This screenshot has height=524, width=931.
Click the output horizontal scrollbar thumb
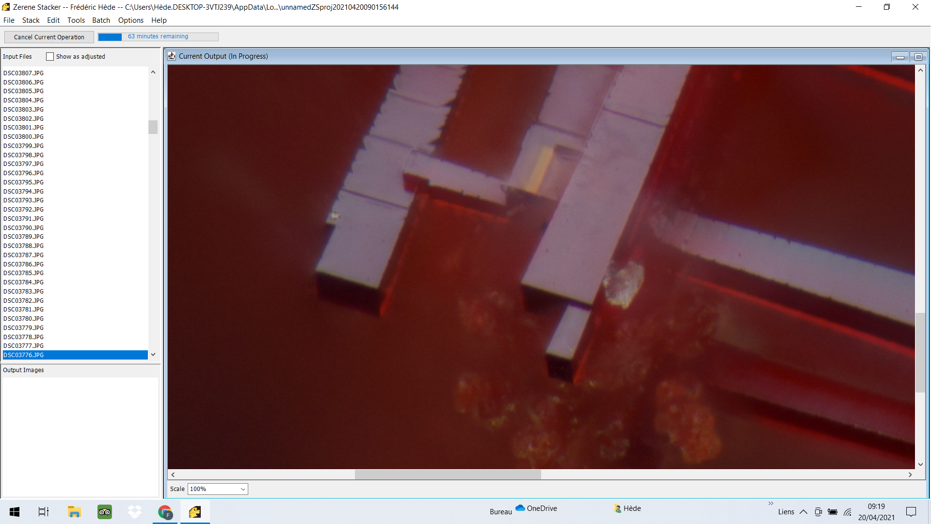(x=448, y=475)
